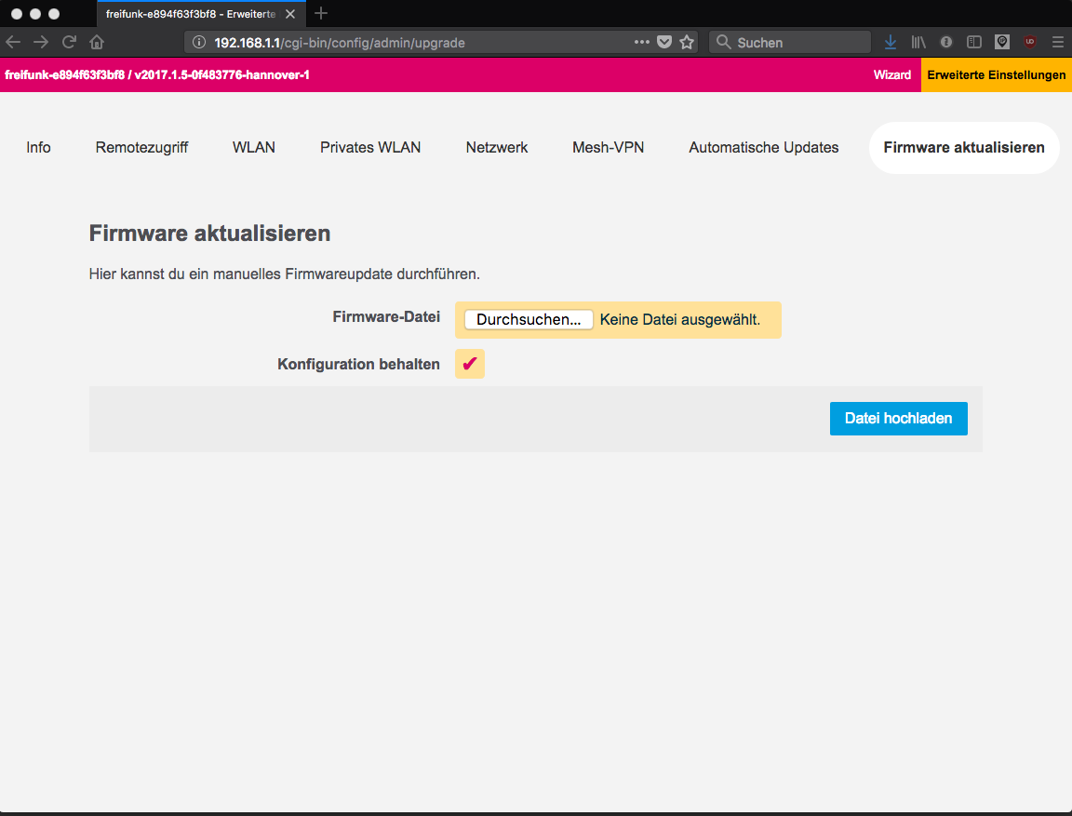Go to the browser home page
Viewport: 1072px width, 816px height.
(97, 42)
